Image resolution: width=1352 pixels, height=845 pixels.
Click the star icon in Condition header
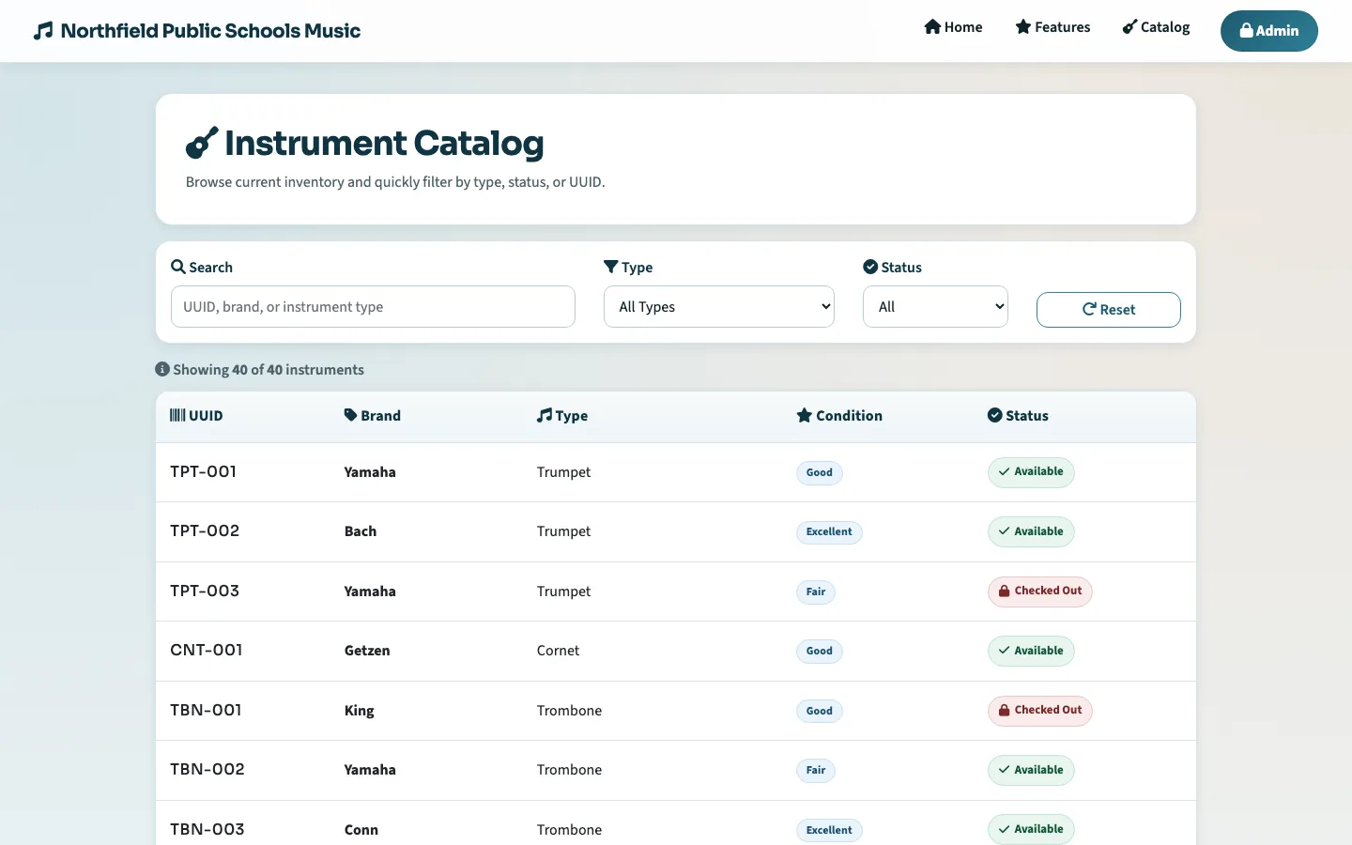click(x=805, y=415)
